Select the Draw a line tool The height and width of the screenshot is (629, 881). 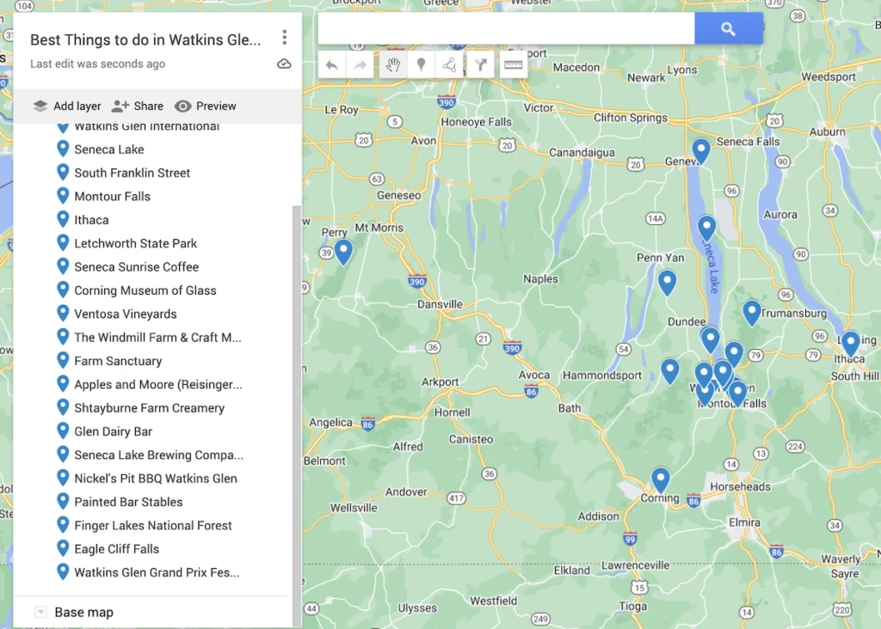pyautogui.click(x=449, y=65)
